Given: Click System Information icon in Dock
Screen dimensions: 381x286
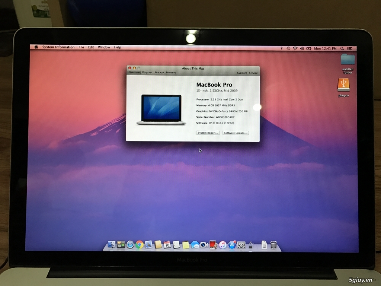Looking at the screenshot, I should [x=250, y=245].
